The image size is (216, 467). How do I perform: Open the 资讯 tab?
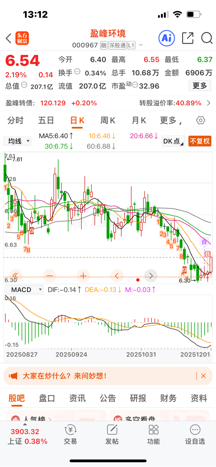(77, 398)
